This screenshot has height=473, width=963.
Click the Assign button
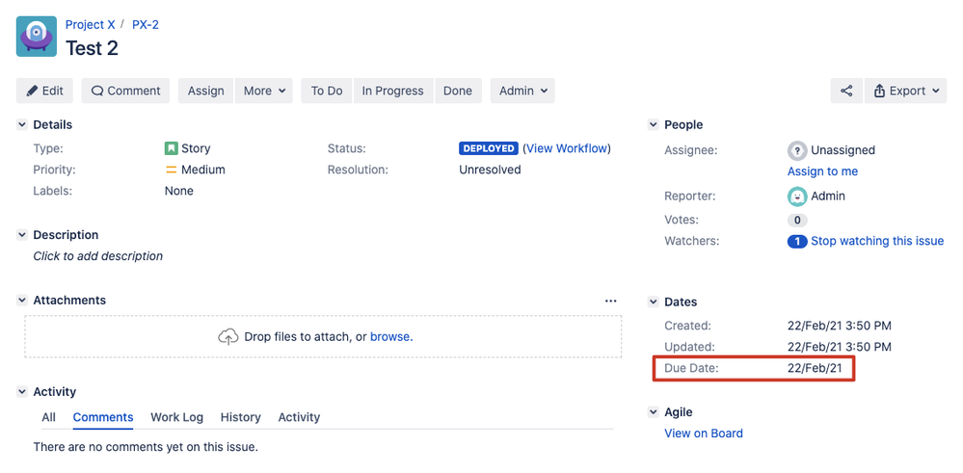(x=205, y=91)
